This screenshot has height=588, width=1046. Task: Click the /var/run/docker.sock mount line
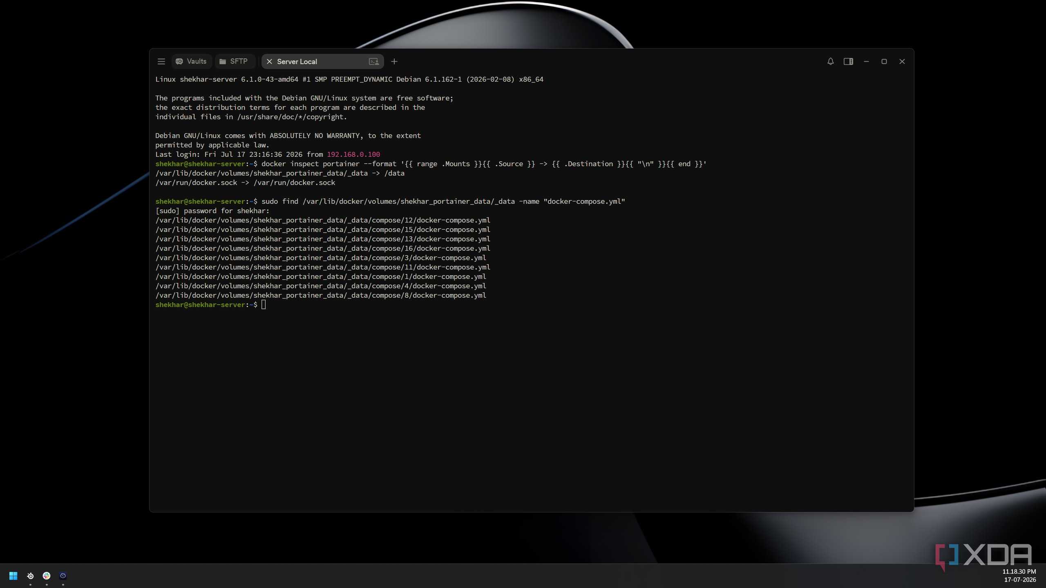(245, 183)
